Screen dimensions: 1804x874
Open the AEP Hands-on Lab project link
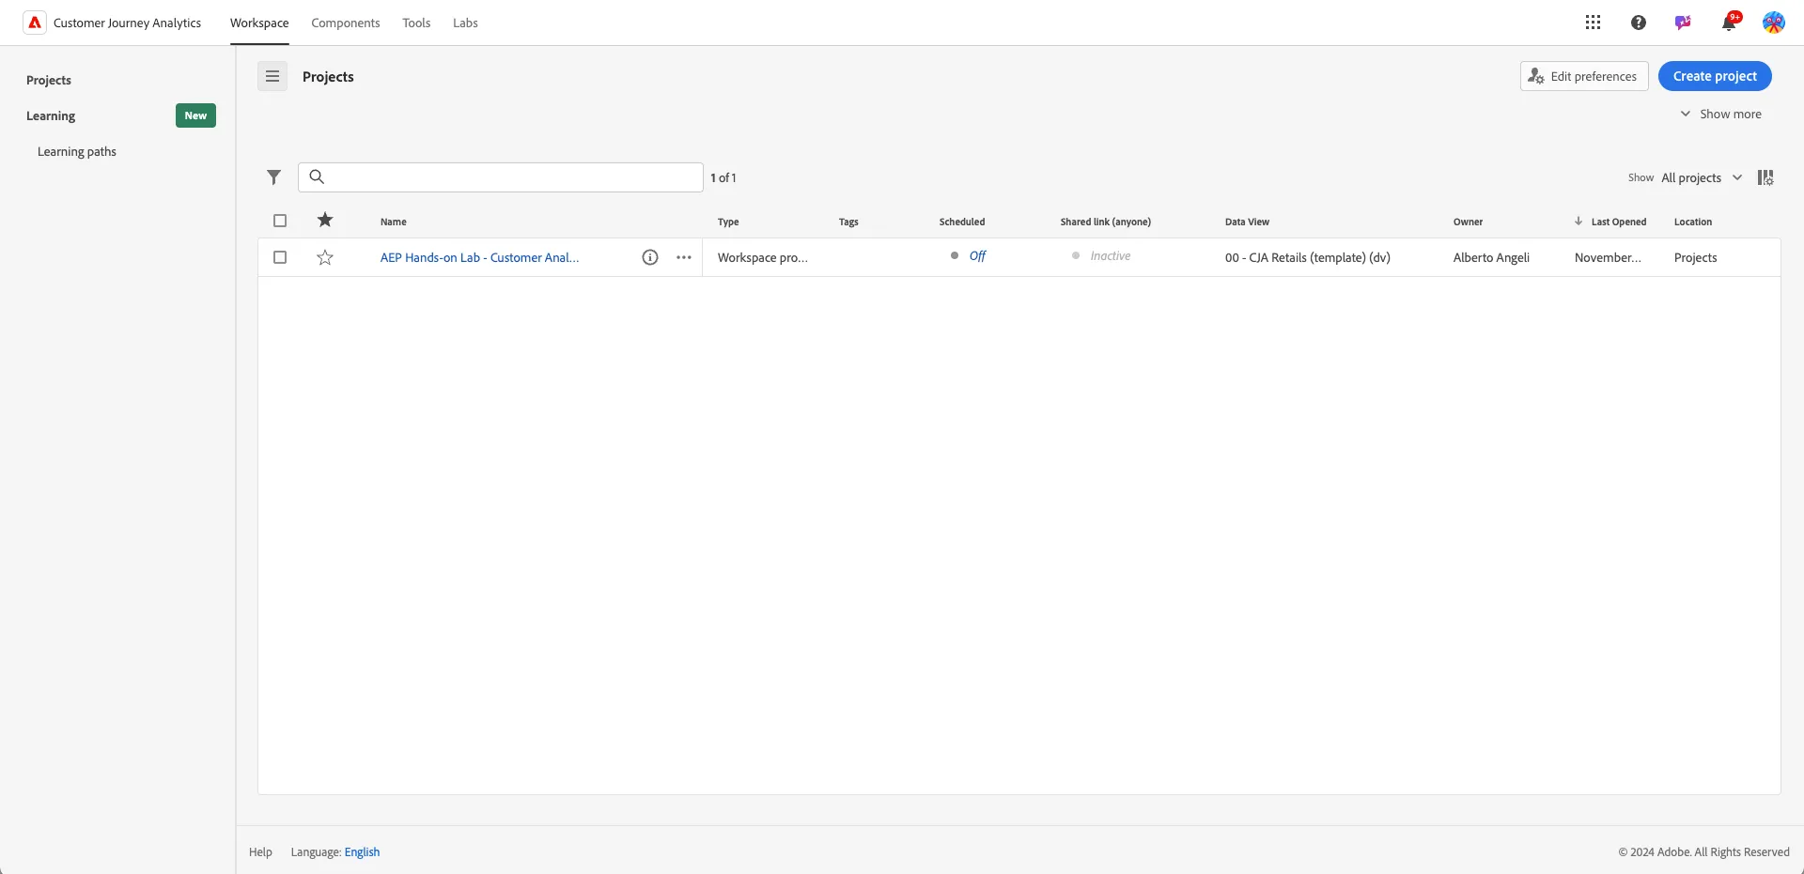click(x=479, y=257)
